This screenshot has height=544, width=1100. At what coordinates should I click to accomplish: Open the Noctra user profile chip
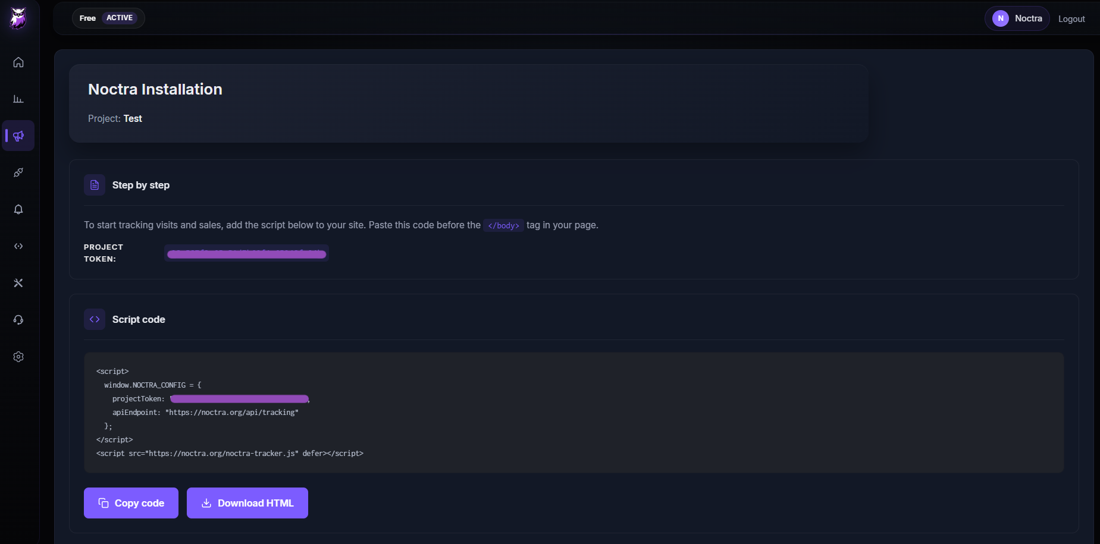(1017, 18)
